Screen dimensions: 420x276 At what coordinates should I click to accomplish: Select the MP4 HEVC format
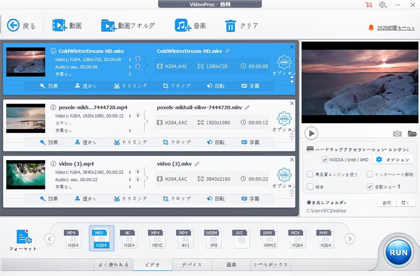tap(157, 239)
